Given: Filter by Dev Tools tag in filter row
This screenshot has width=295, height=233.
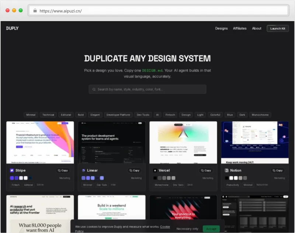Looking at the screenshot, I should 143,115.
